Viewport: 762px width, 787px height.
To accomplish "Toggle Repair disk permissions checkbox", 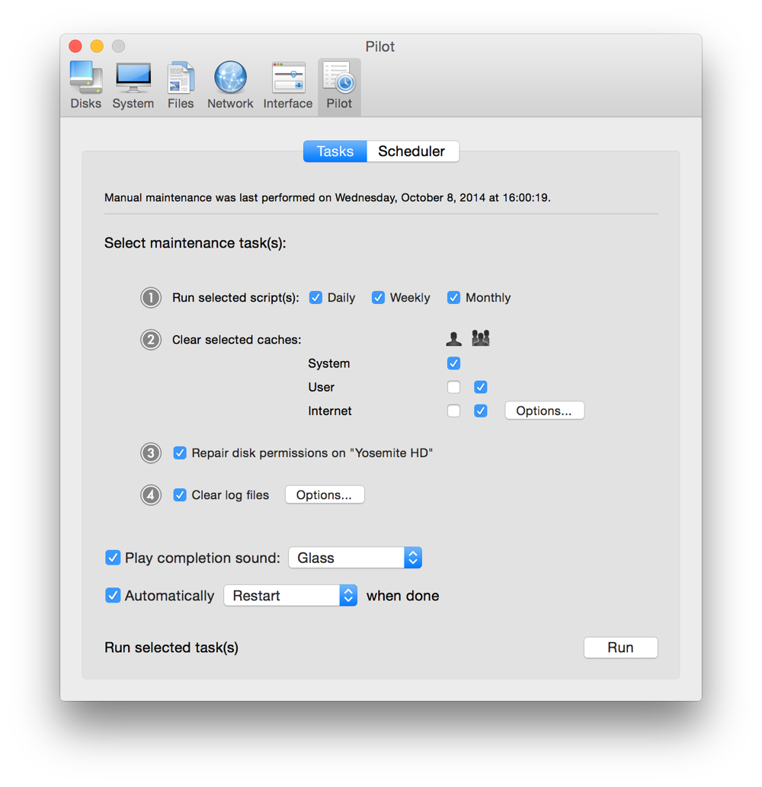I will (x=180, y=453).
